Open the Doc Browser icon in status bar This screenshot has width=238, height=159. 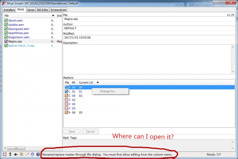coord(22,154)
